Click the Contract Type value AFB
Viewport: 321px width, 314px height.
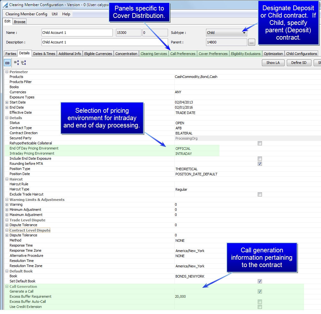point(179,128)
